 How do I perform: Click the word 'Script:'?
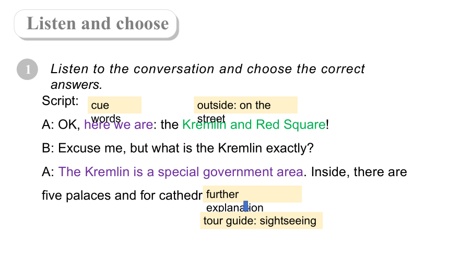(x=60, y=101)
